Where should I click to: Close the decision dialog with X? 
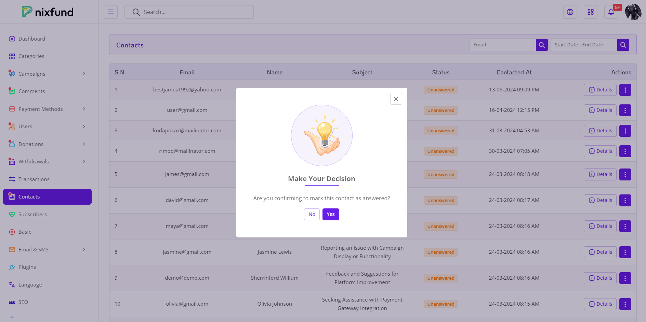pos(396,99)
